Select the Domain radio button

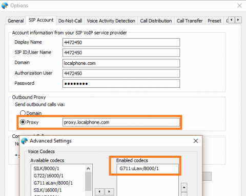pos(23,113)
